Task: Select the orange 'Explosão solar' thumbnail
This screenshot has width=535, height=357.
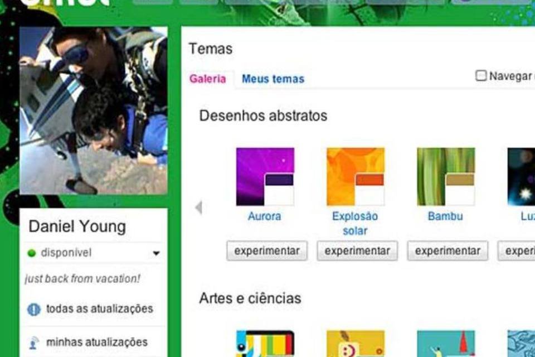Action: click(356, 177)
